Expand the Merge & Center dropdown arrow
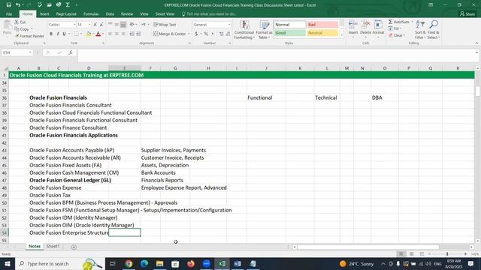 (189, 34)
